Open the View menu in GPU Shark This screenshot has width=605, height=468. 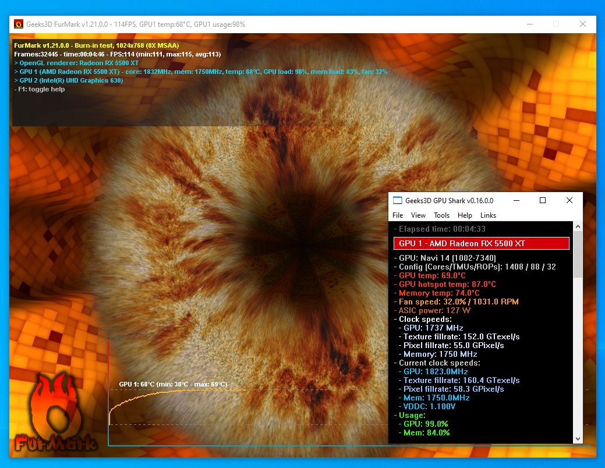pyautogui.click(x=418, y=215)
